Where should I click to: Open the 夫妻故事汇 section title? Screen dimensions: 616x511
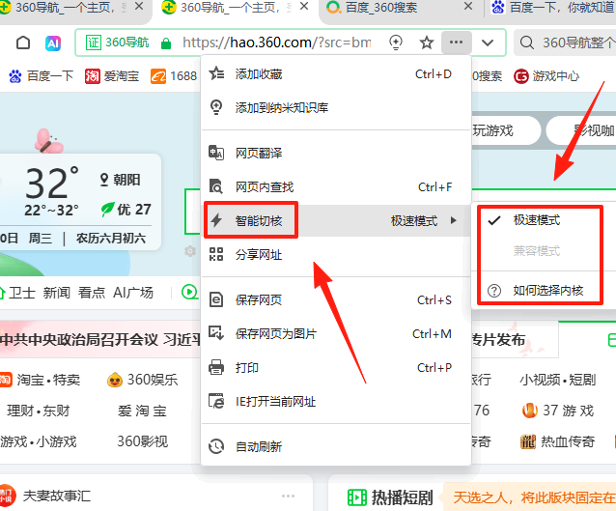(x=57, y=496)
